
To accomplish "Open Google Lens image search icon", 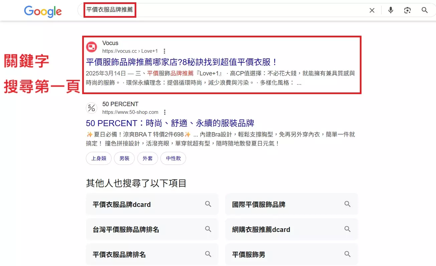I will point(407,10).
